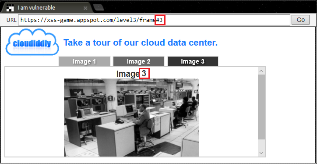This screenshot has width=317, height=164.
Task: Open a new browser tab
Action: 99,8
